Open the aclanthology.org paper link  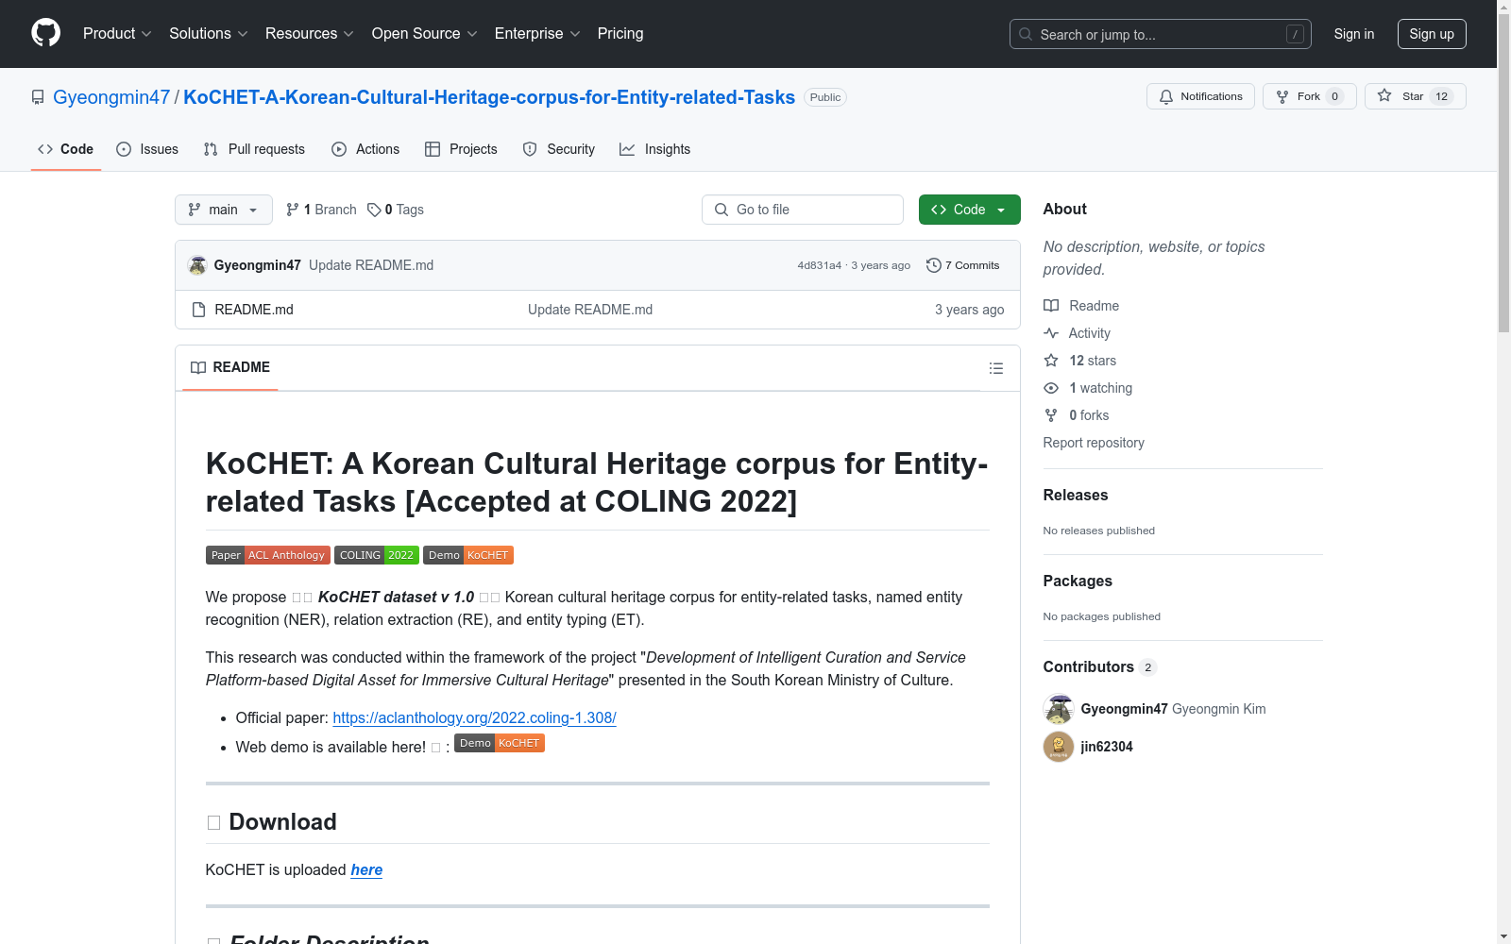click(474, 717)
